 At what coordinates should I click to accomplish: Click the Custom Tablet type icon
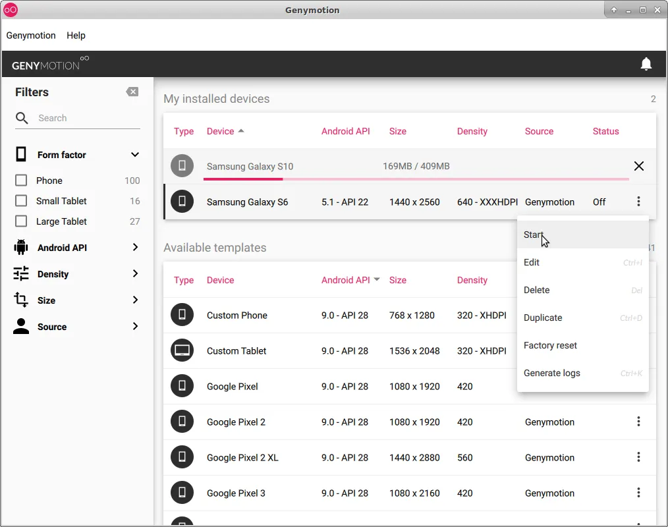(182, 350)
